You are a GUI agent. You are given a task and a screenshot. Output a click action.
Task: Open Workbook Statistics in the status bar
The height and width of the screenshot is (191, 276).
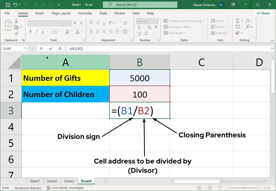tap(28, 188)
